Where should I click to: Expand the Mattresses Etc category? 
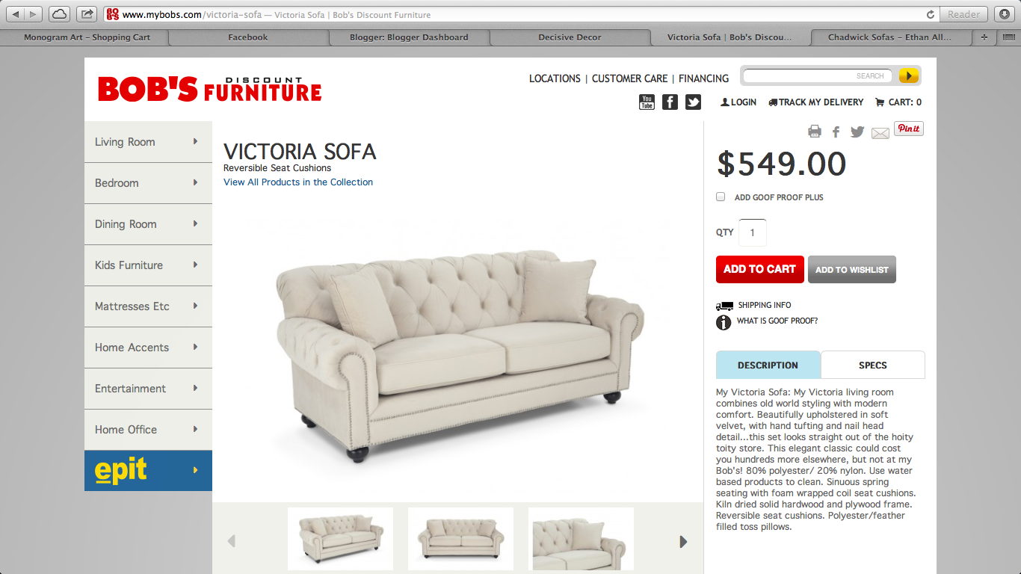(x=148, y=306)
